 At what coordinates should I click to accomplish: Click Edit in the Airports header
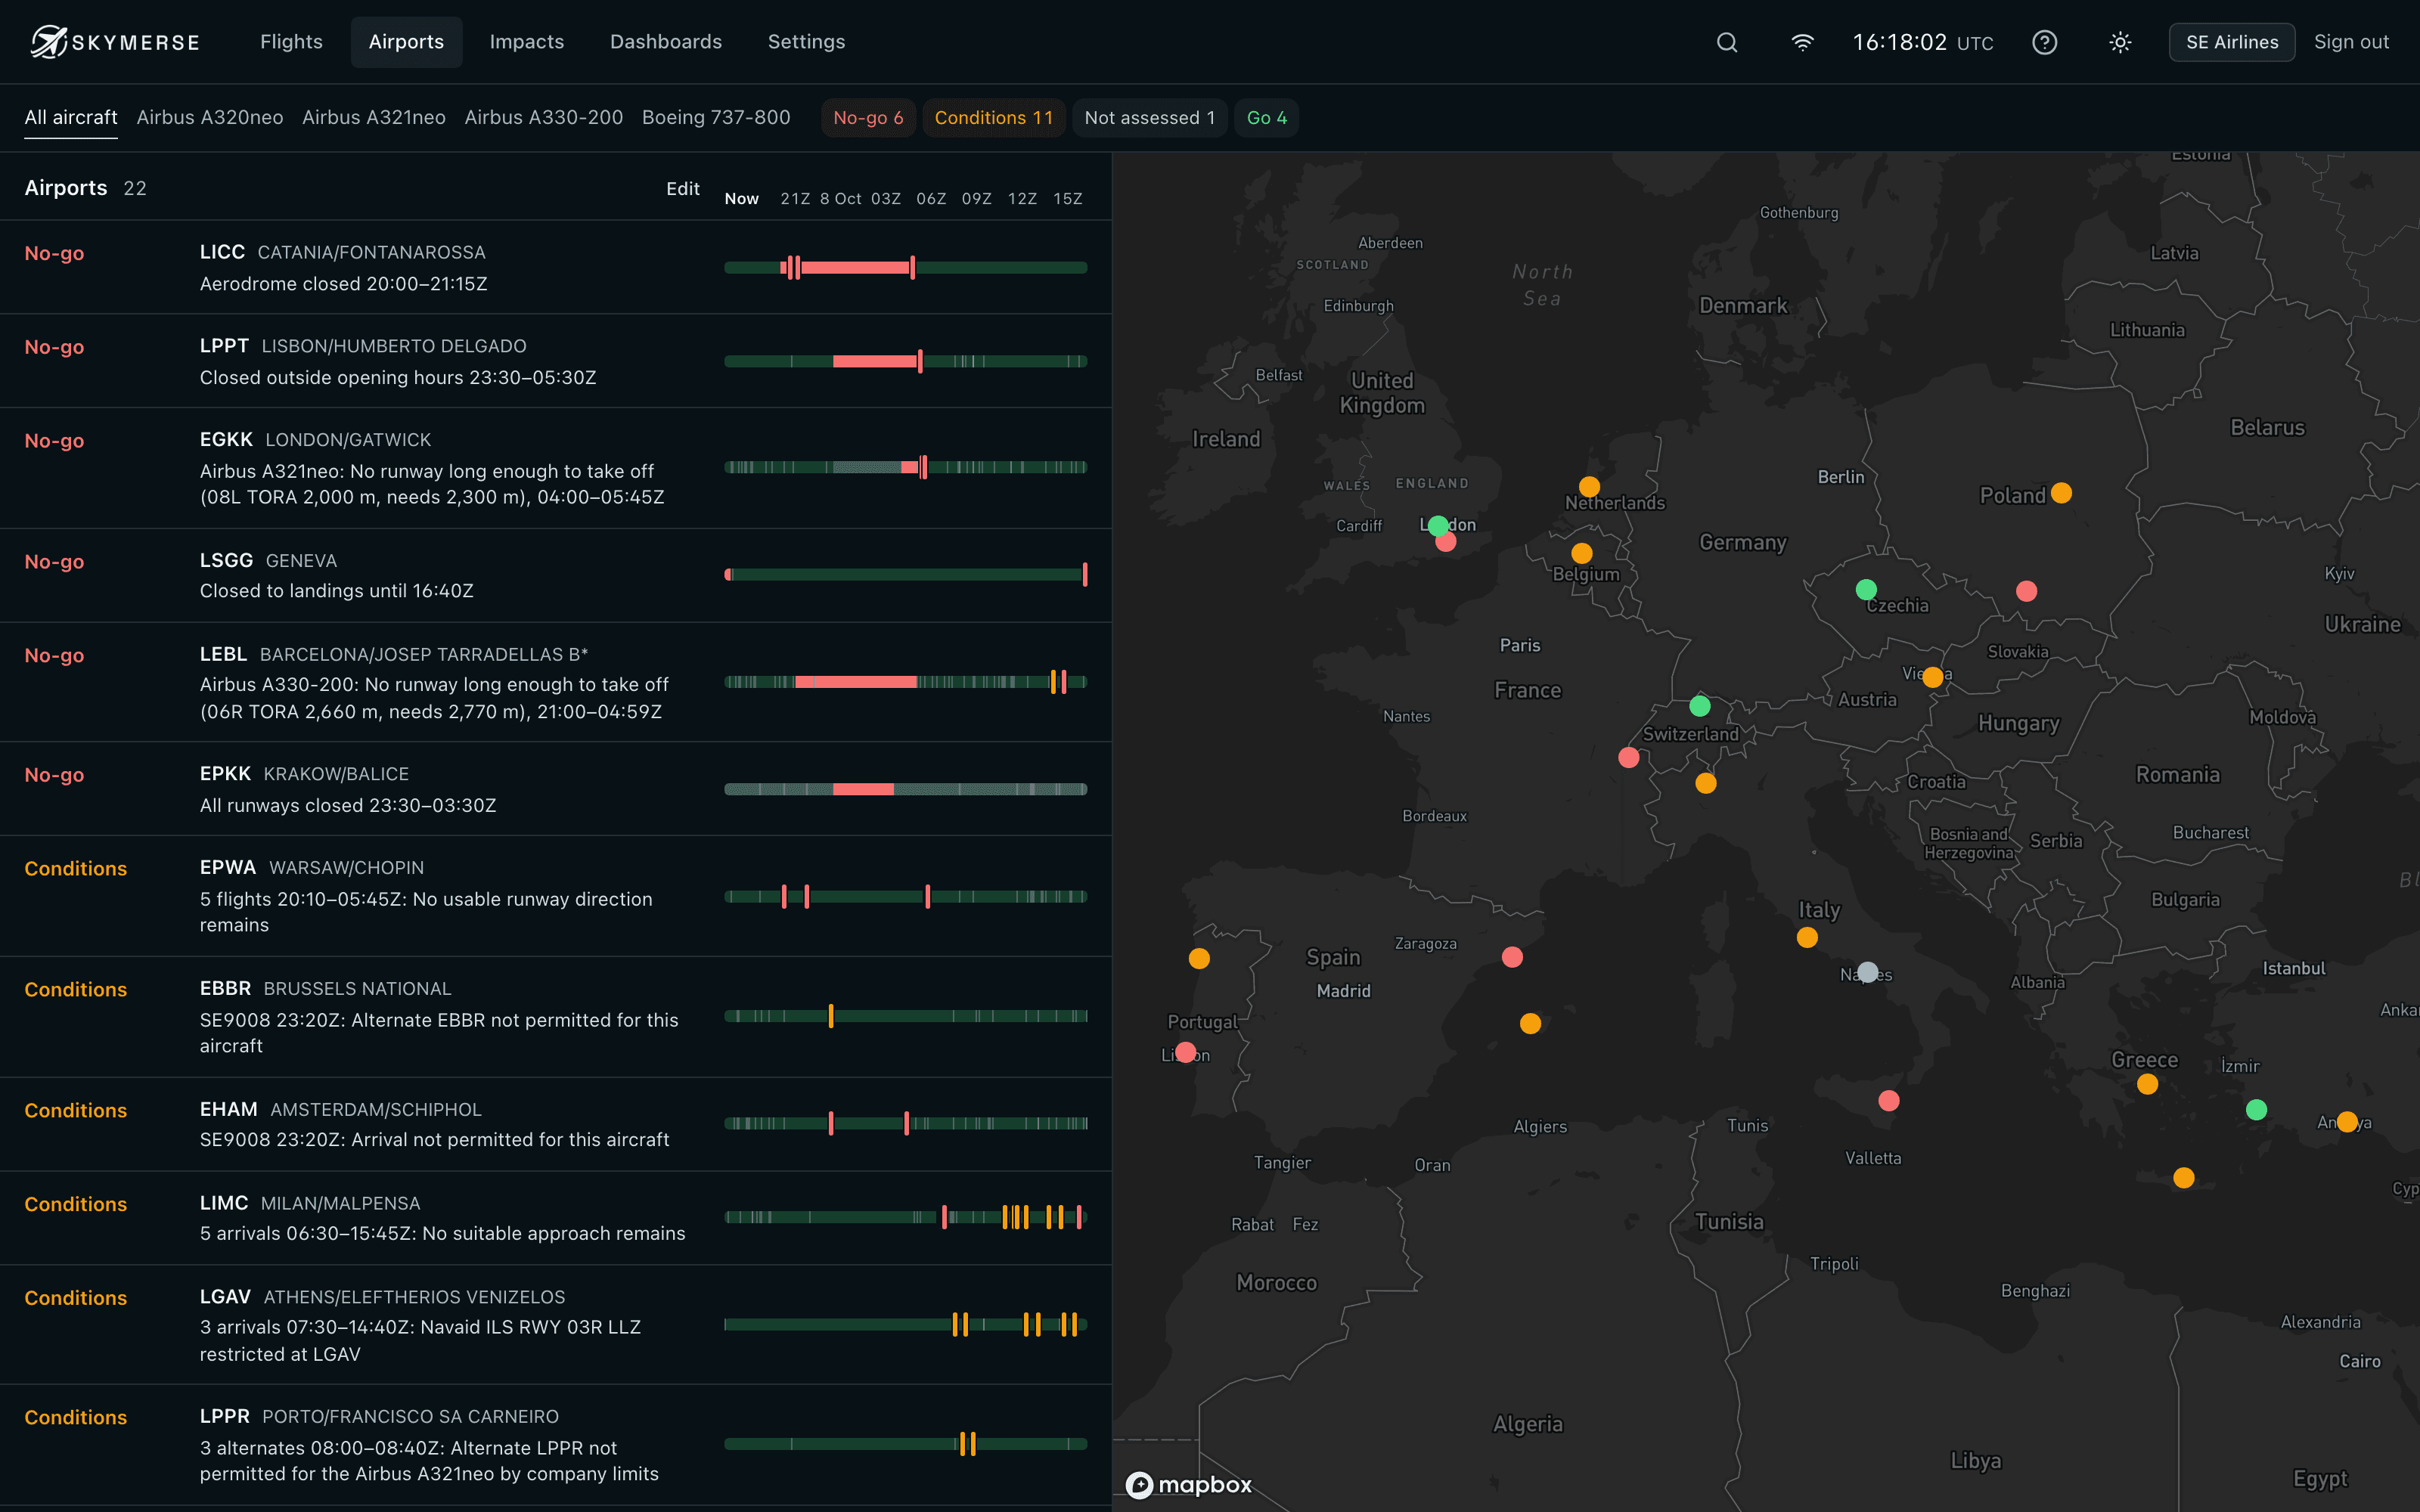[x=683, y=189]
